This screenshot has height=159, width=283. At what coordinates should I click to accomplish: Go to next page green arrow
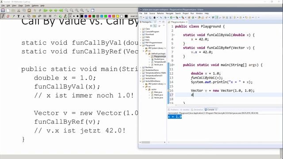(x=56, y=11)
